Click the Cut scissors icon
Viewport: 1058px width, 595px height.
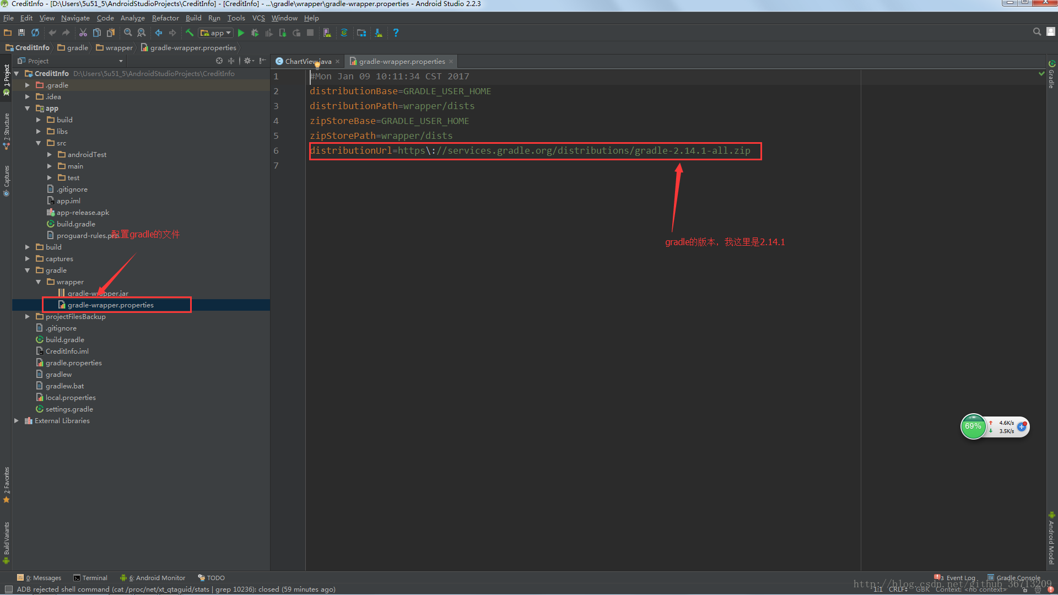(83, 33)
